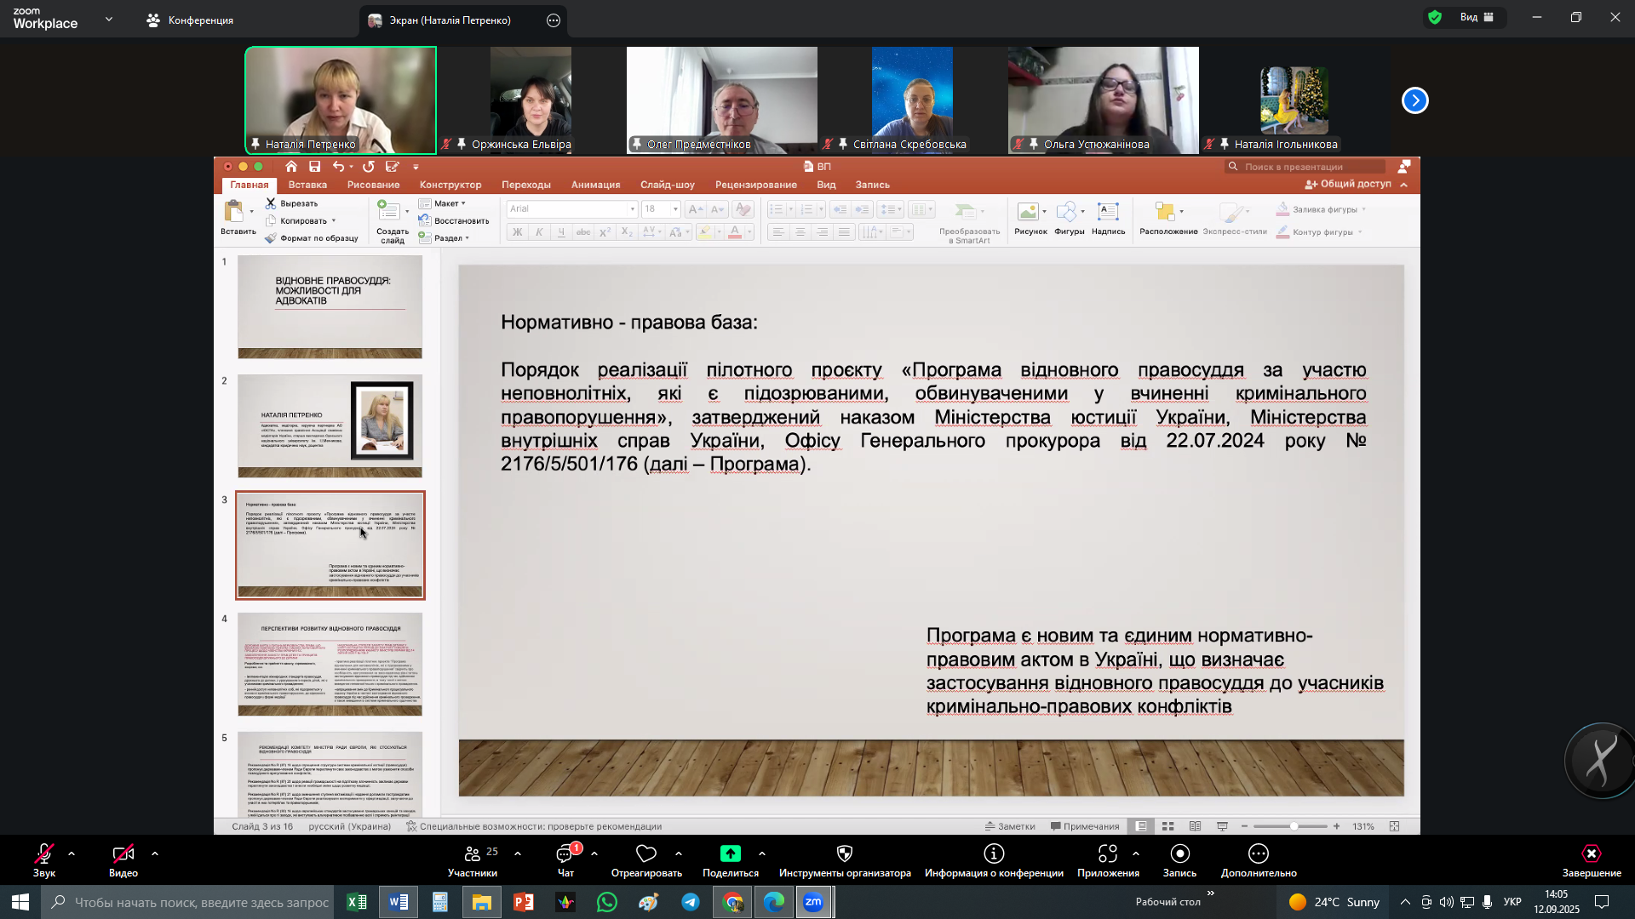
Task: Open Инструменты организатора shield icon
Action: click(x=845, y=854)
